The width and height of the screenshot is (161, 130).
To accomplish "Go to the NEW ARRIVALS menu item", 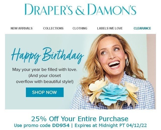I will 22,28.
